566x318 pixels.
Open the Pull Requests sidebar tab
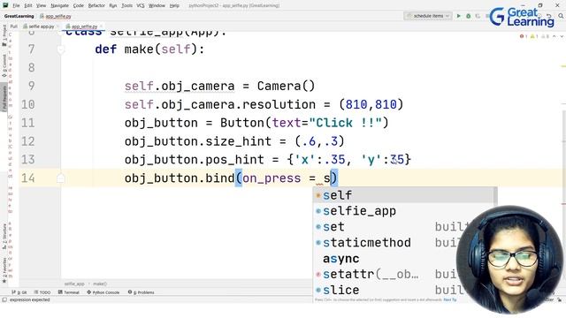[x=4, y=97]
